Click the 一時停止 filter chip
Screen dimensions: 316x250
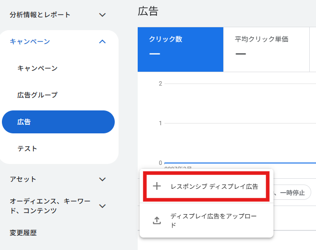292,193
